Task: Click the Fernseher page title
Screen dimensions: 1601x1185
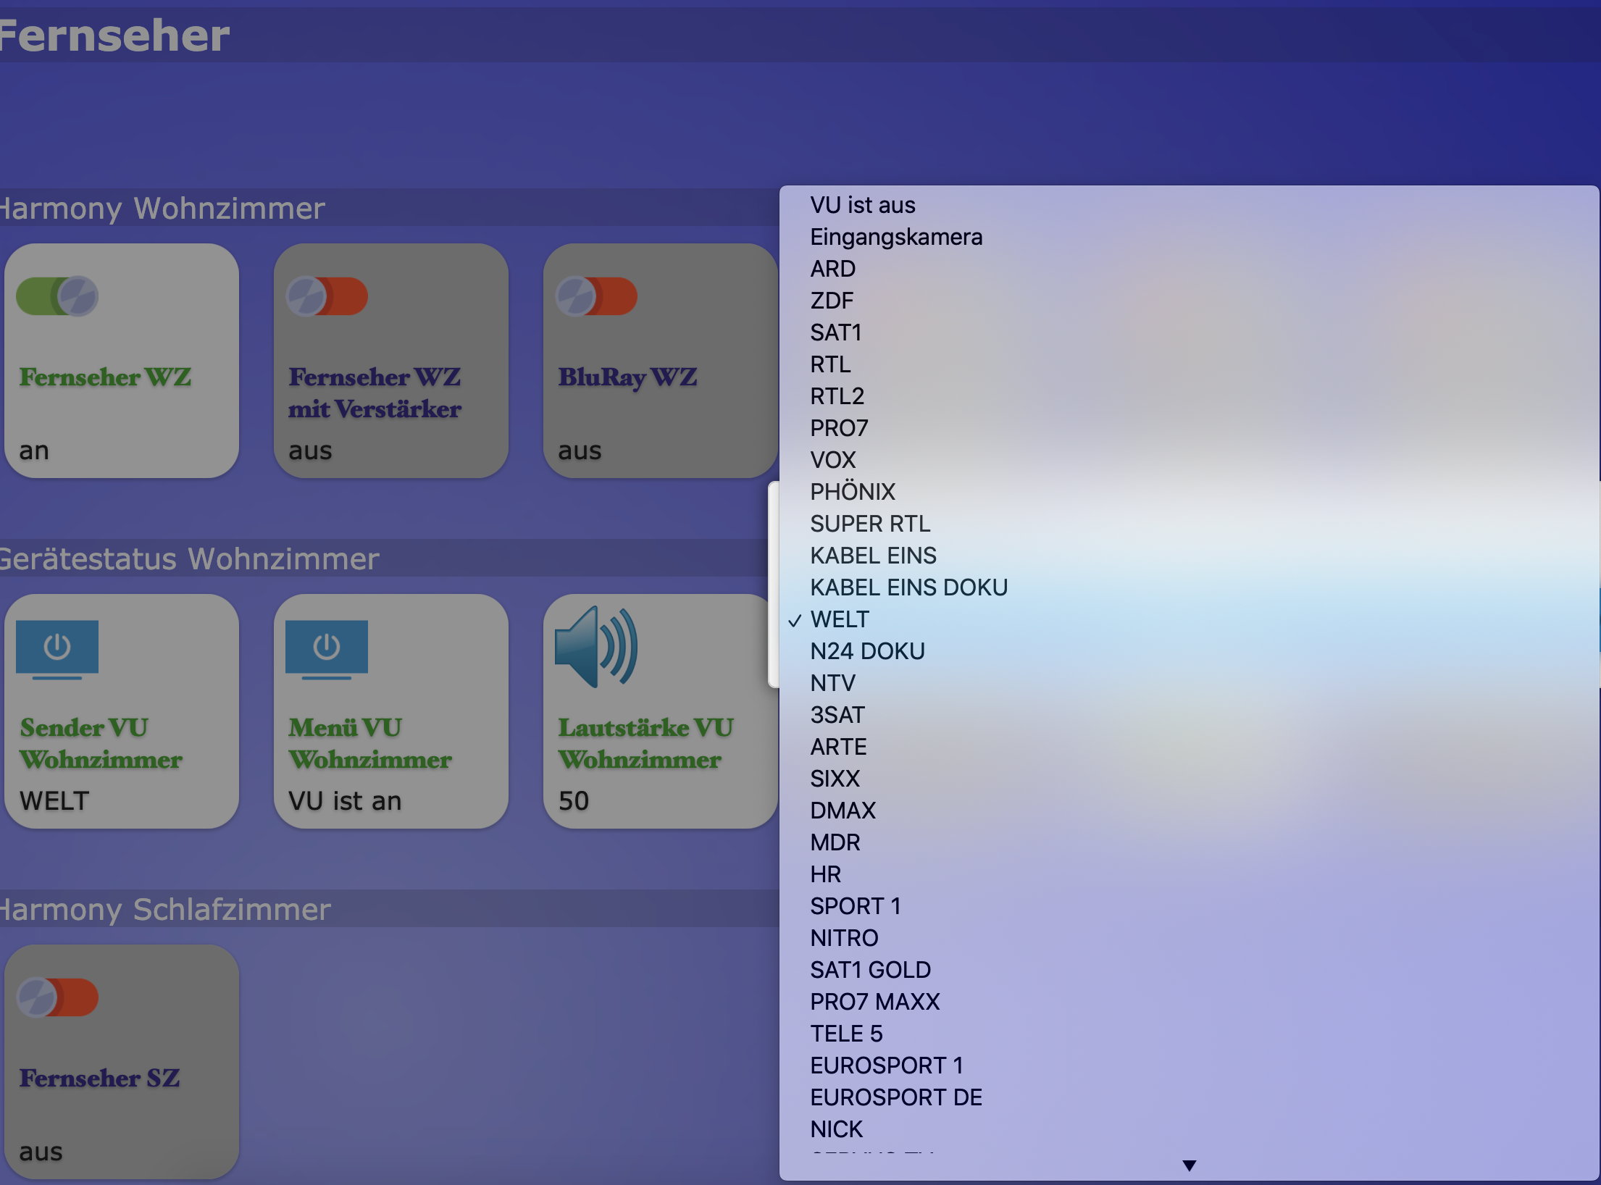Action: [114, 35]
